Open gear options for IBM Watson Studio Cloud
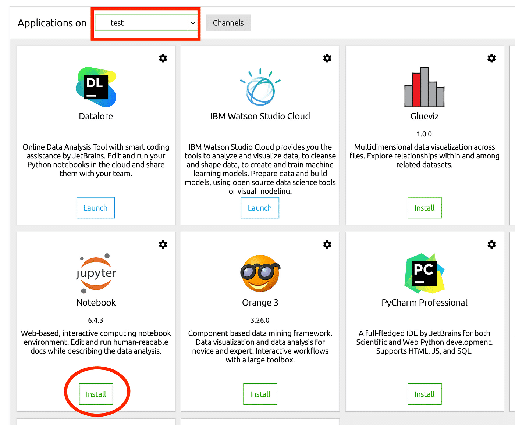This screenshot has width=515, height=425. (327, 58)
